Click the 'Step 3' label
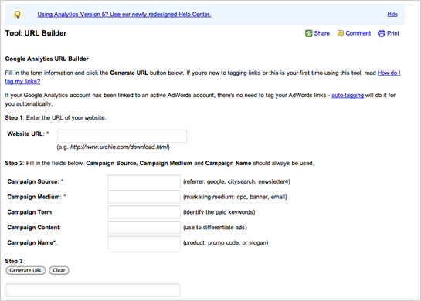The image size is (421, 301). [14, 261]
